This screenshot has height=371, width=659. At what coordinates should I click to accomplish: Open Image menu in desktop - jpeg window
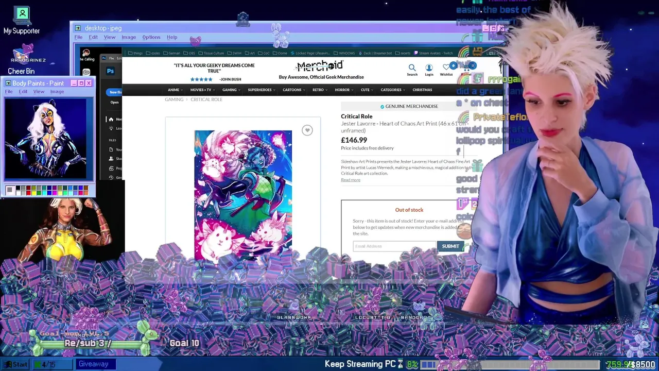click(x=129, y=37)
